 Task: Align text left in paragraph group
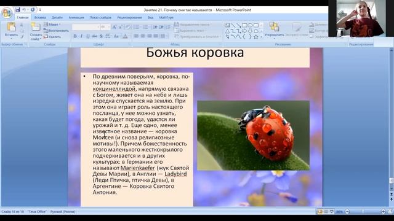136,36
